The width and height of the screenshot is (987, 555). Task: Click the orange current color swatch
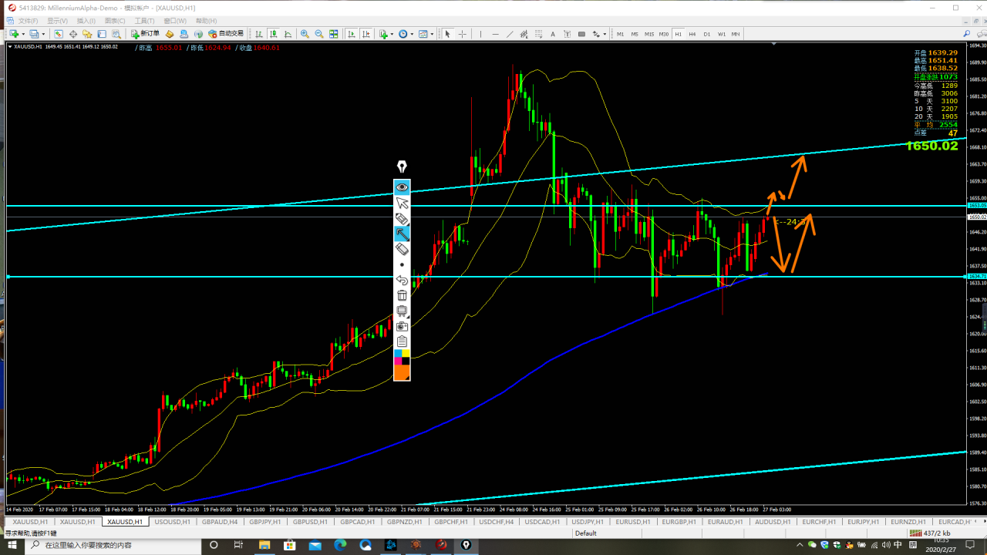tap(402, 372)
